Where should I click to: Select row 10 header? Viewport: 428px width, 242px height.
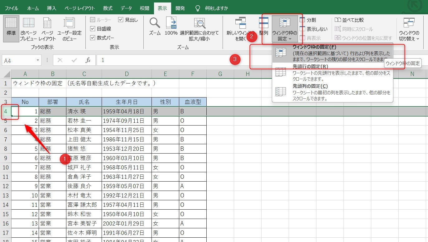[6, 167]
